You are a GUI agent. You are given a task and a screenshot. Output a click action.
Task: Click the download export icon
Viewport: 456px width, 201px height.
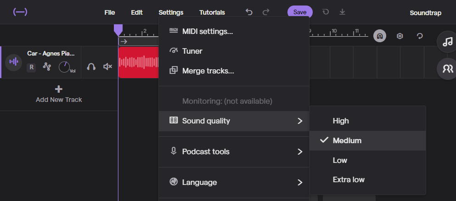coord(342,12)
